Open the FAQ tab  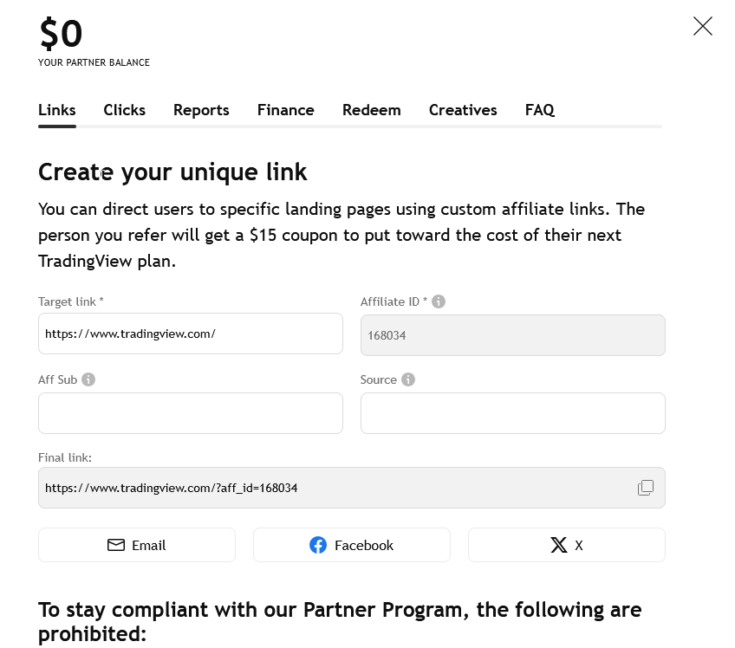click(539, 110)
